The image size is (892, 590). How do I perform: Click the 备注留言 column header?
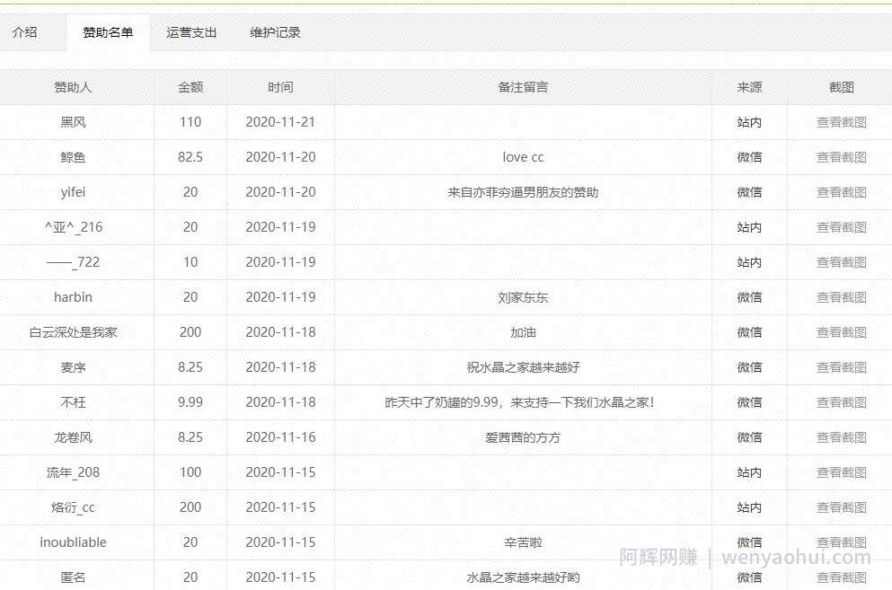coord(523,87)
